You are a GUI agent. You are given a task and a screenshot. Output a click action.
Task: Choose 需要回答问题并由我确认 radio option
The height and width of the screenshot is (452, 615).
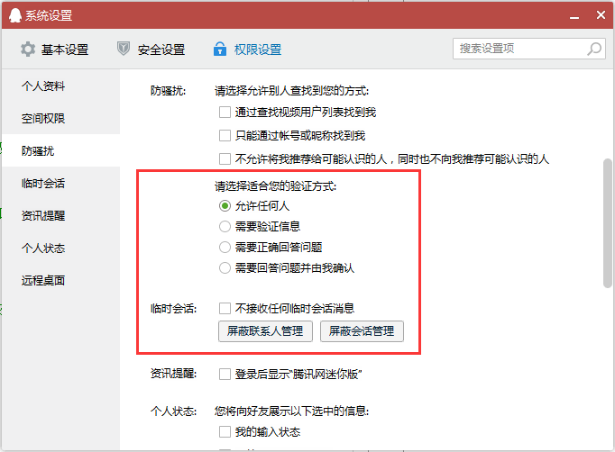tap(225, 268)
